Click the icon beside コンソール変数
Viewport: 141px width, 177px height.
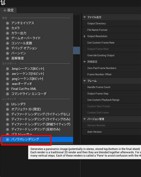tap(7, 43)
